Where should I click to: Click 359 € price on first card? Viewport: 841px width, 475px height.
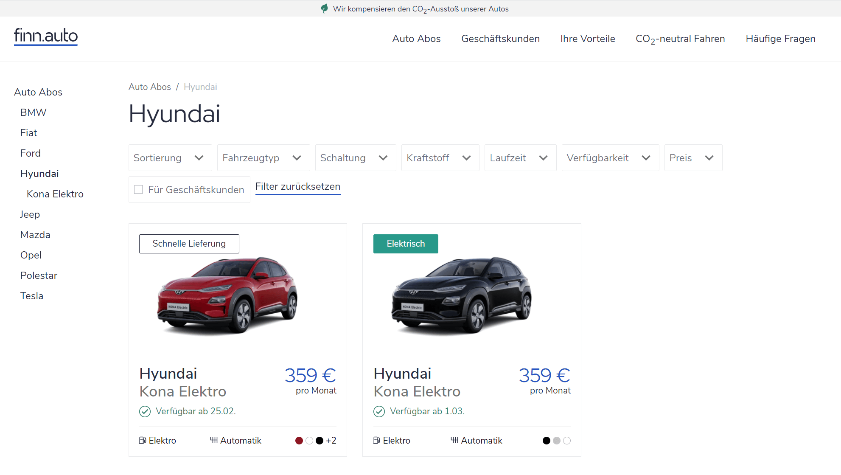pos(310,375)
